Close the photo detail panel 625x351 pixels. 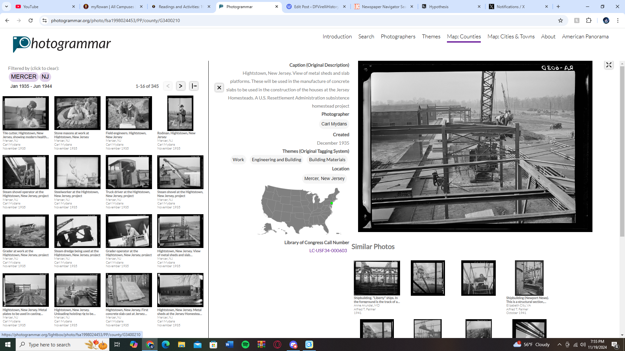(219, 88)
